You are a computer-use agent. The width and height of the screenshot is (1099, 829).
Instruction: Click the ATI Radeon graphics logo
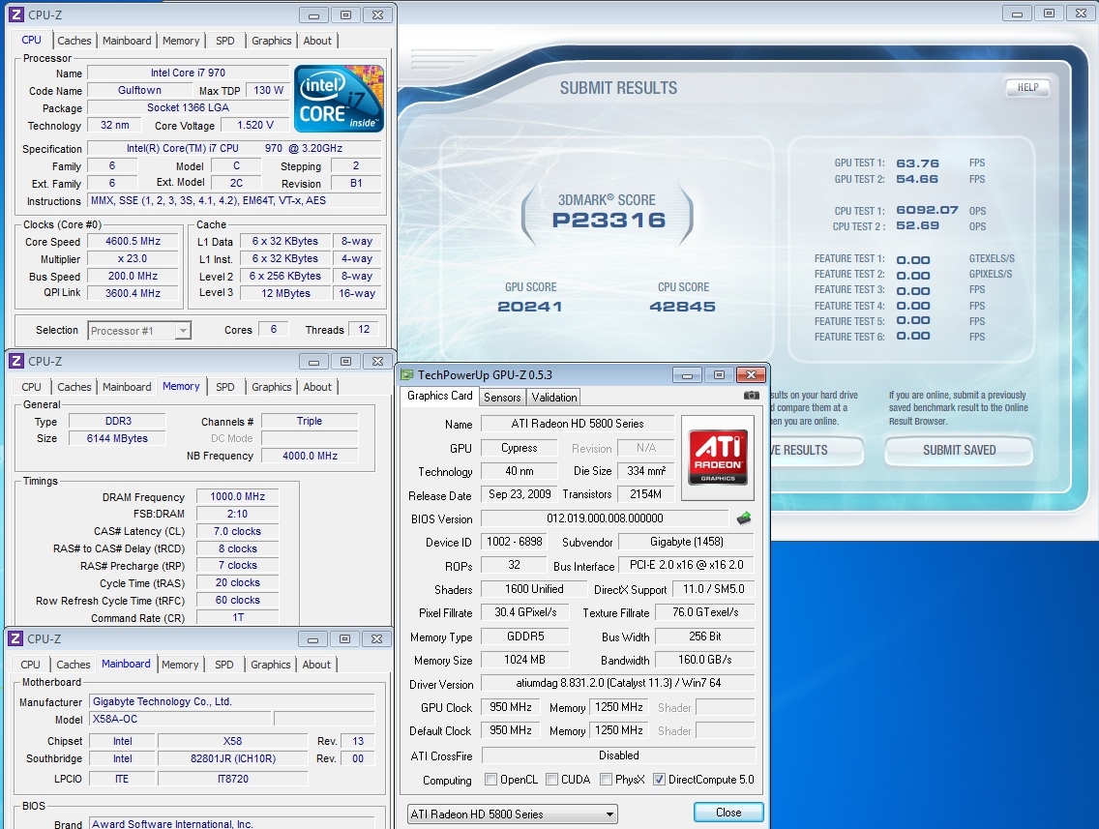(717, 458)
